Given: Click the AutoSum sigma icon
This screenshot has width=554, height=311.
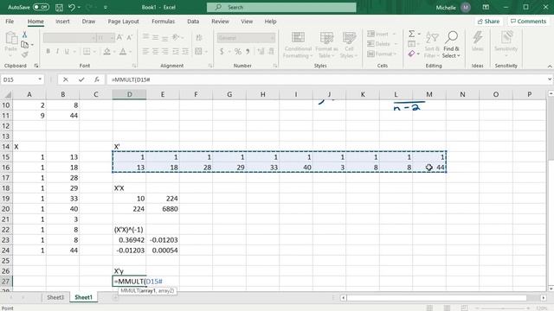Looking at the screenshot, I should pyautogui.click(x=412, y=34).
